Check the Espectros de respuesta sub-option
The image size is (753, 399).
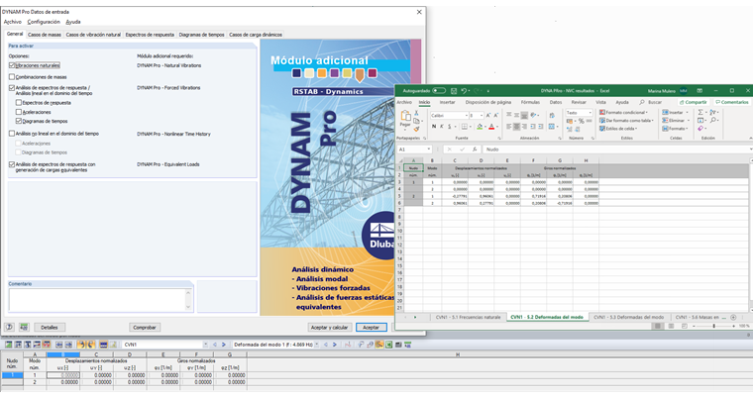click(x=19, y=102)
